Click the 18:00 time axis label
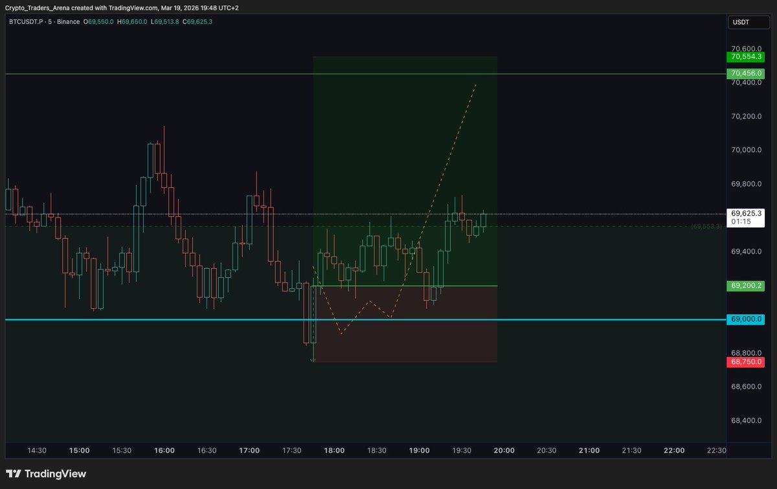Viewport: 777px width, 489px height. 334,450
